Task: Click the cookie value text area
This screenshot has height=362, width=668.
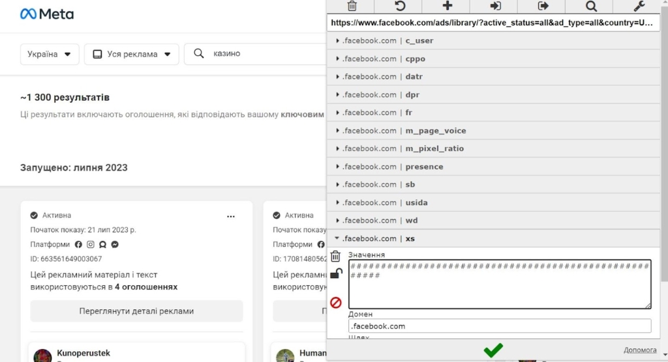Action: 500,285
